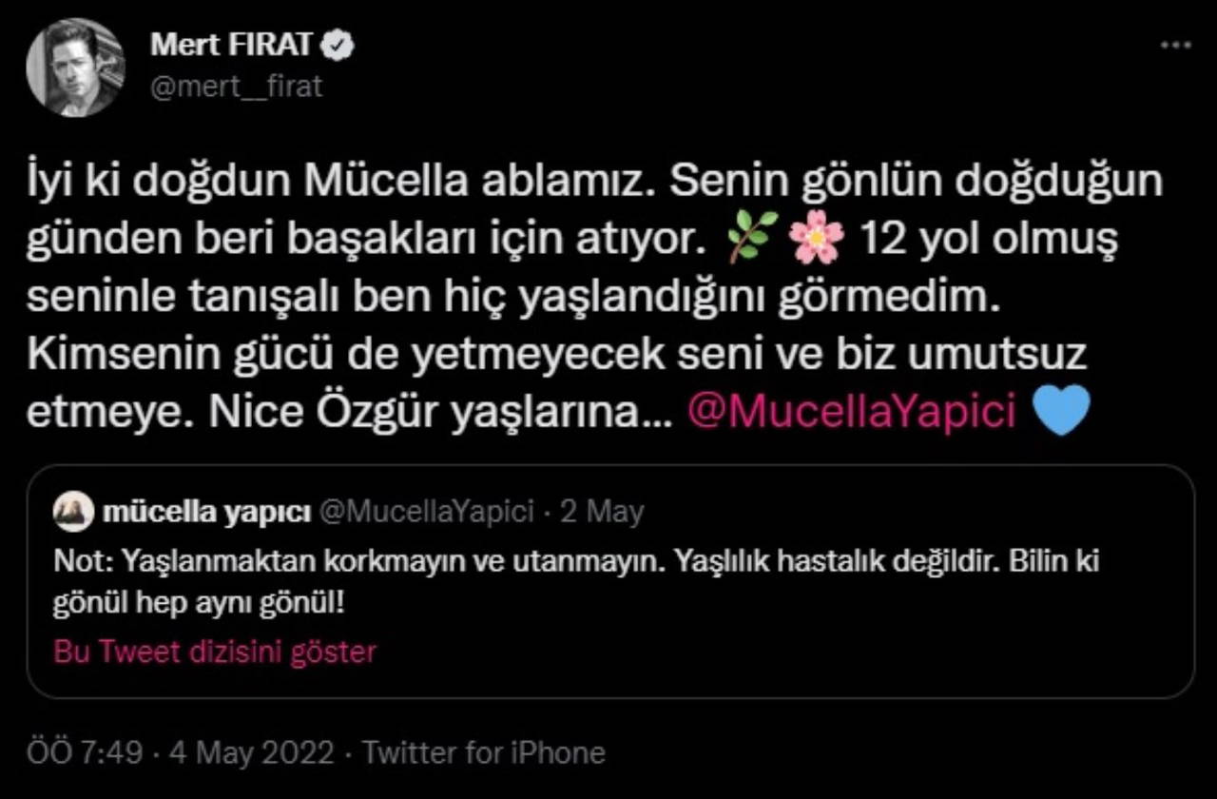Open the @mert__firat handle link
This screenshot has width=1217, height=799.
237,87
